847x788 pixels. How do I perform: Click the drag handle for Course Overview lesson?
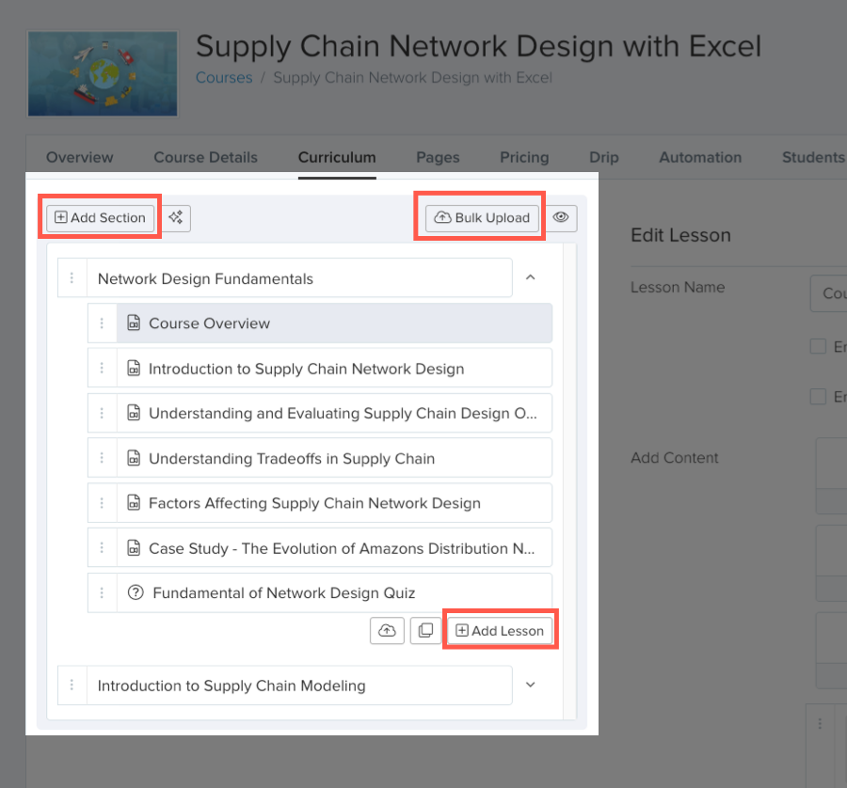click(x=102, y=323)
